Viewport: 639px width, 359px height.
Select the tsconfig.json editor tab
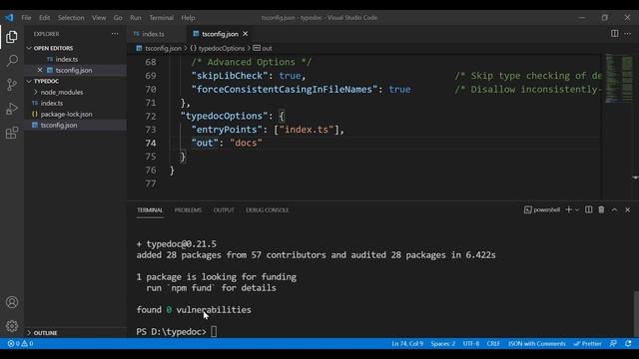click(x=220, y=34)
